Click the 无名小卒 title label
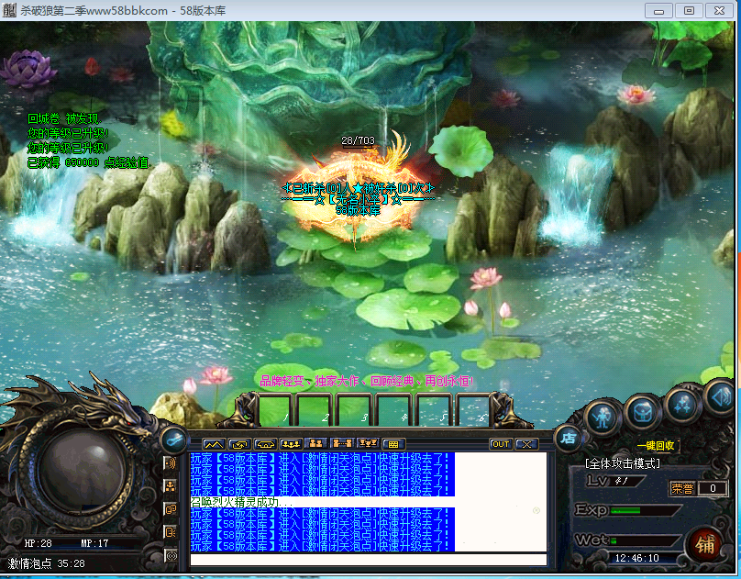 coord(358,199)
